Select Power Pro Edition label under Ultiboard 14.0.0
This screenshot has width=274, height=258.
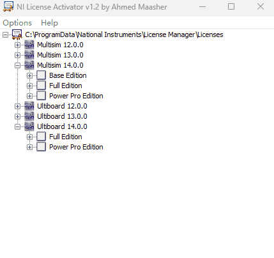pyautogui.click(x=76, y=147)
